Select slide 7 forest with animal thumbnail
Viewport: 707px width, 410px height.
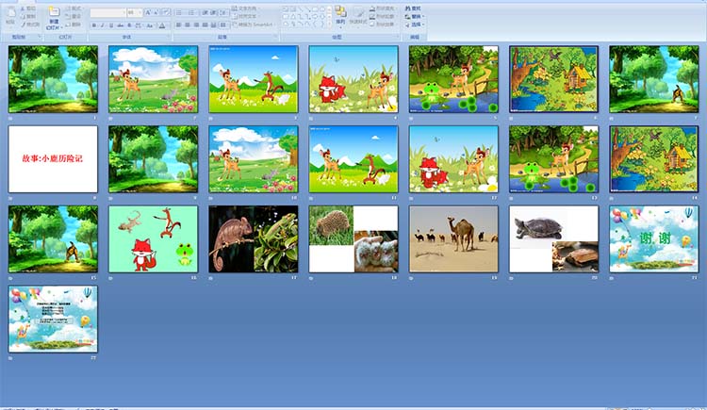point(654,79)
